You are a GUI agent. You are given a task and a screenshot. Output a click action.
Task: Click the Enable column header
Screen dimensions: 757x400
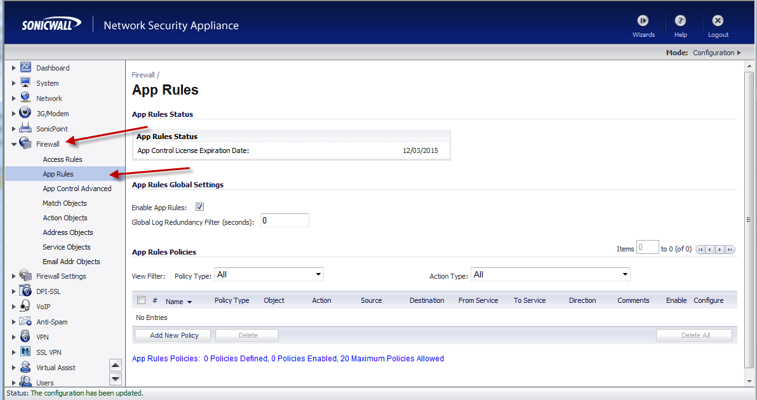pos(676,300)
